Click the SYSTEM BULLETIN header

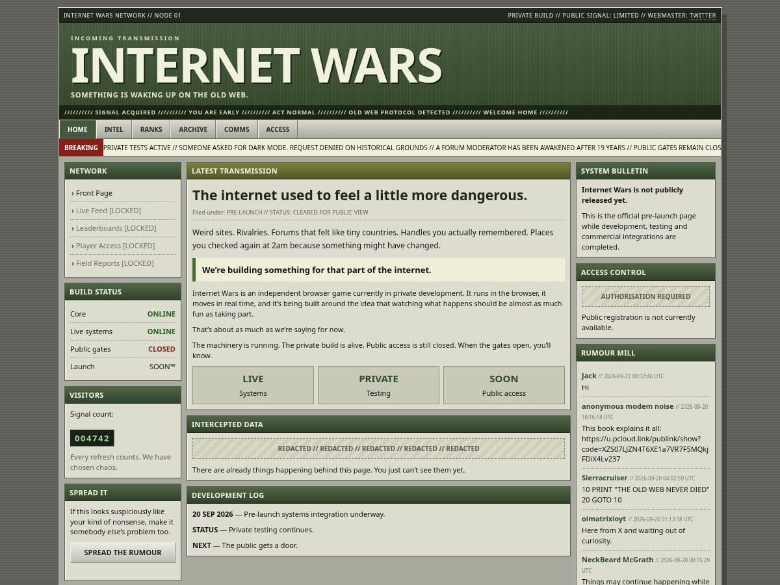pos(645,171)
